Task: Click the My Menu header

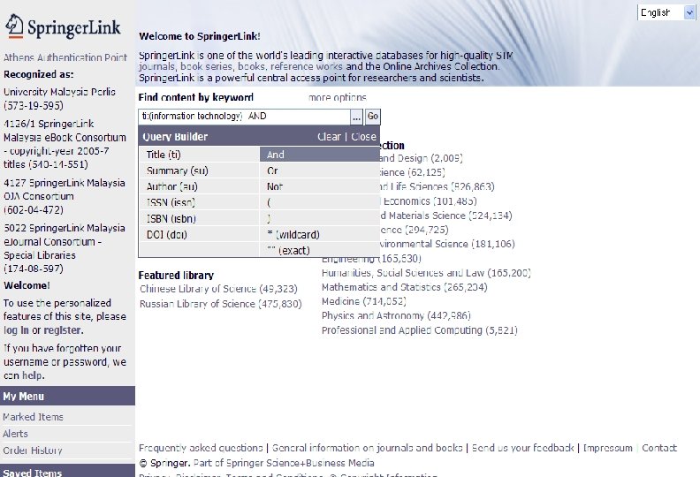Action: coord(67,397)
